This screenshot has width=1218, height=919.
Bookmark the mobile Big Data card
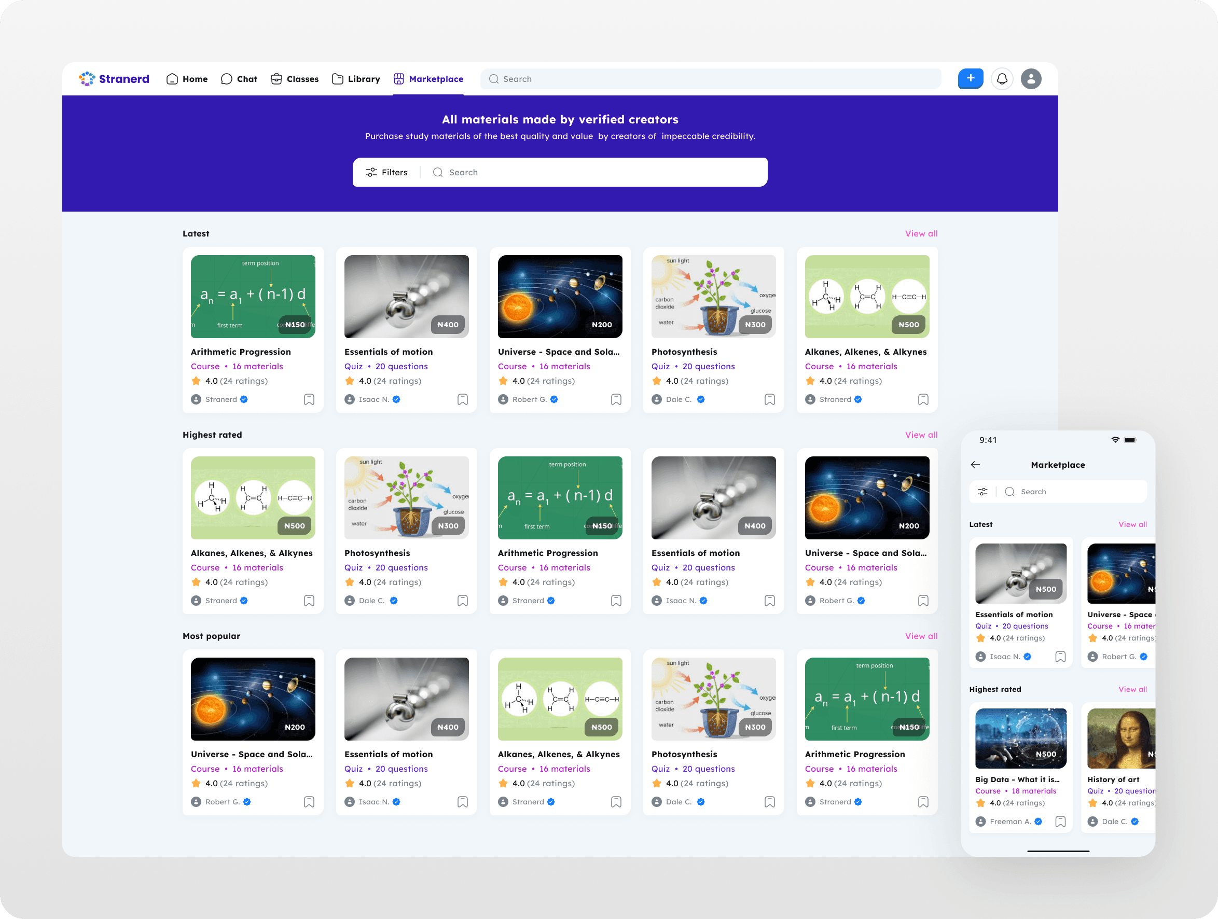tap(1060, 821)
